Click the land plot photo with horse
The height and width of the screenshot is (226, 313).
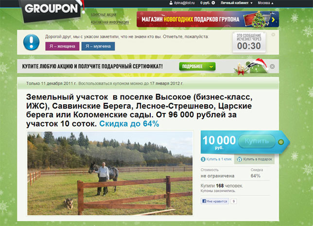[x=110, y=174]
